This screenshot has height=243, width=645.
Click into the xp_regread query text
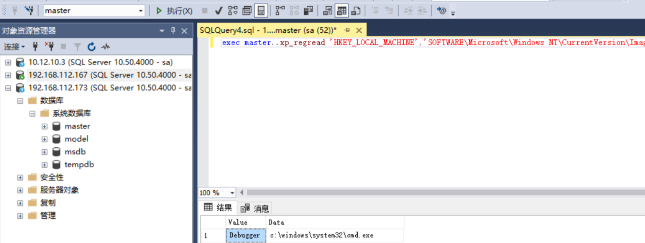(433, 43)
